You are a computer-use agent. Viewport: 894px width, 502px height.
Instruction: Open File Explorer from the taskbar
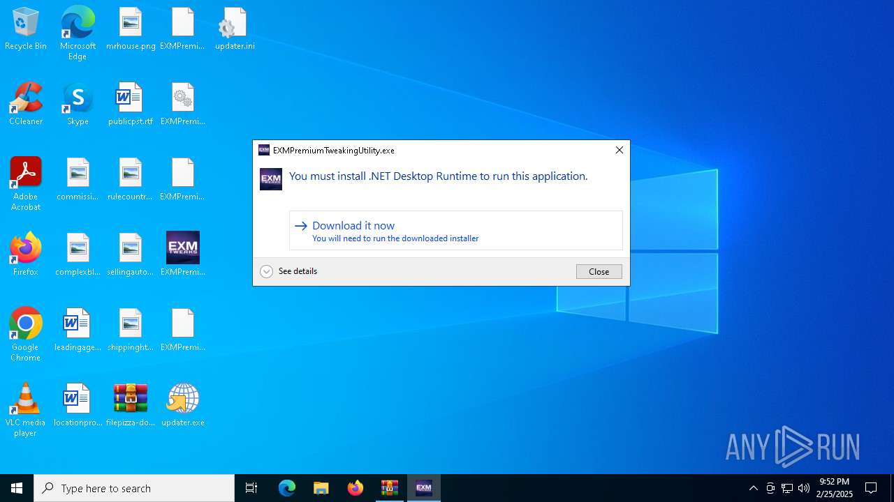pyautogui.click(x=321, y=488)
